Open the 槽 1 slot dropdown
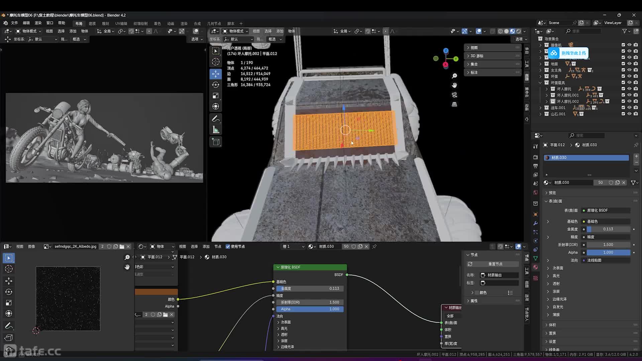This screenshot has height=361, width=642. pos(293,246)
